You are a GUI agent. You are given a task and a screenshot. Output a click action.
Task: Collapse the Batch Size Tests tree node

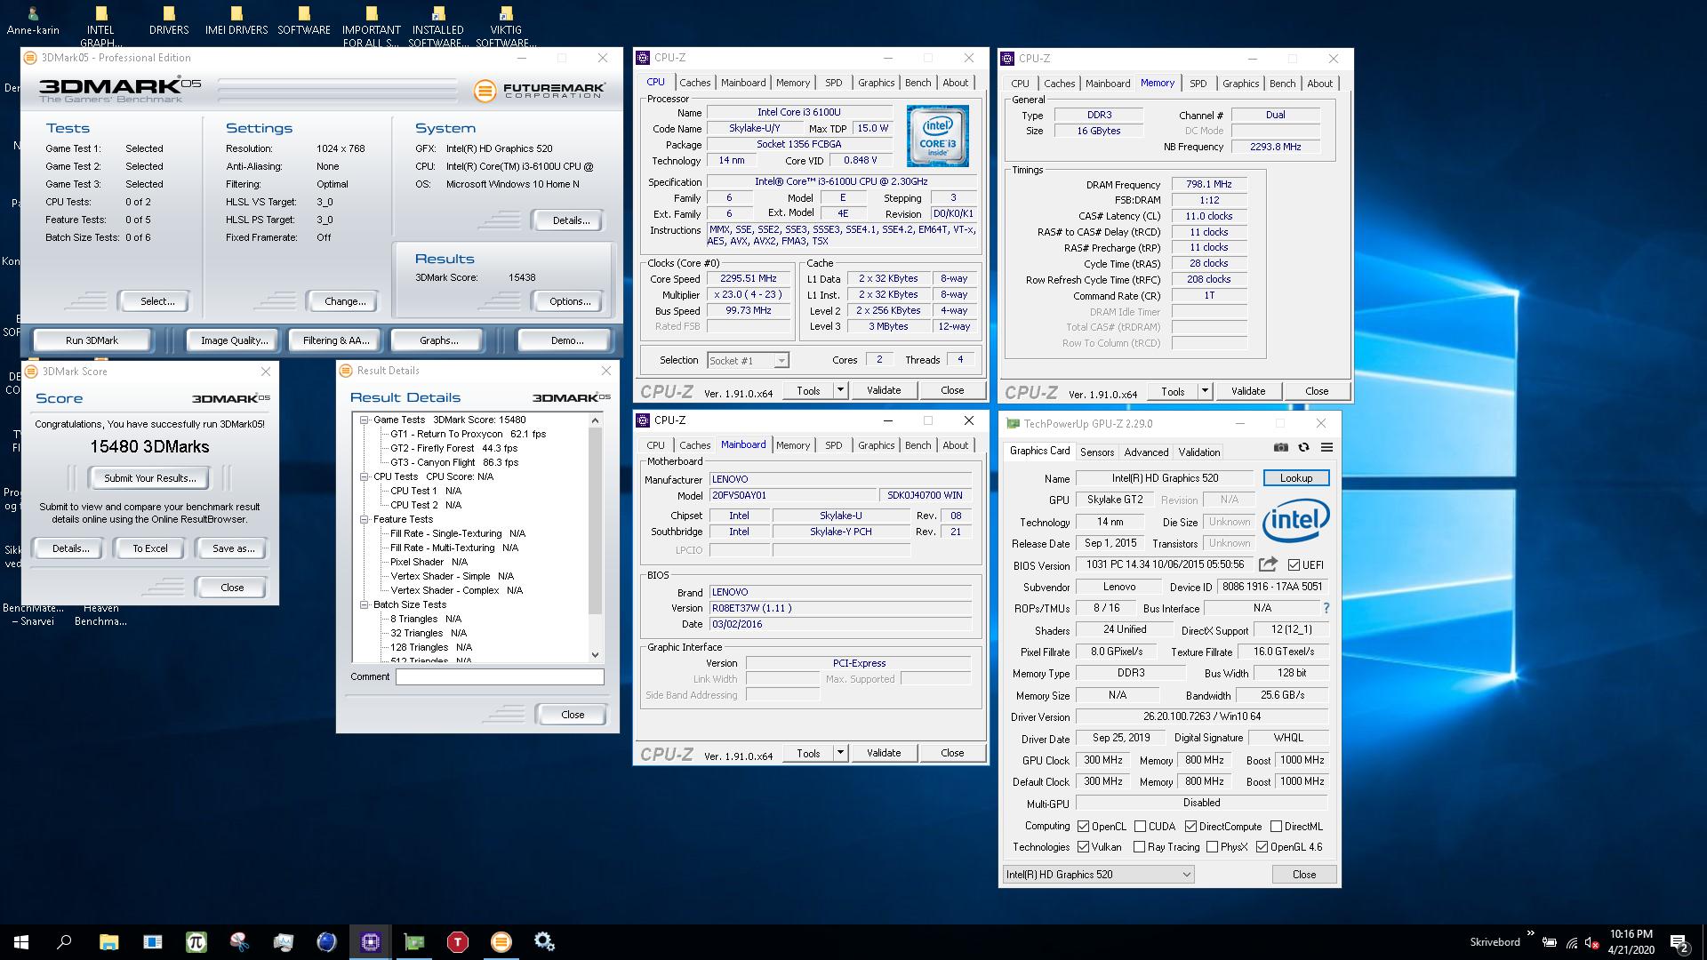click(x=364, y=604)
